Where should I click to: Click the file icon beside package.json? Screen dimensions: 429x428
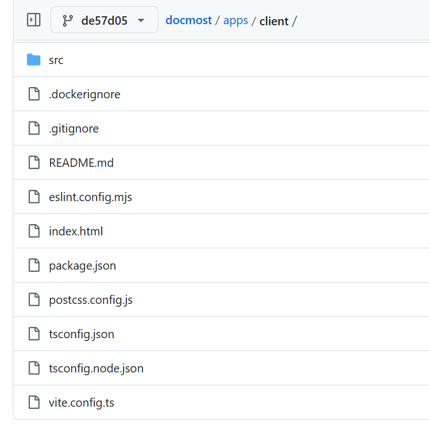point(34,265)
